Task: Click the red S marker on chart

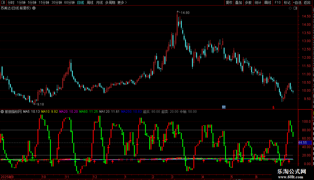Action: pyautogui.click(x=273, y=107)
